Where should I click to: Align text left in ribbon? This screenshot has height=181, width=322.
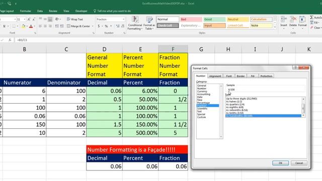(x=40, y=26)
